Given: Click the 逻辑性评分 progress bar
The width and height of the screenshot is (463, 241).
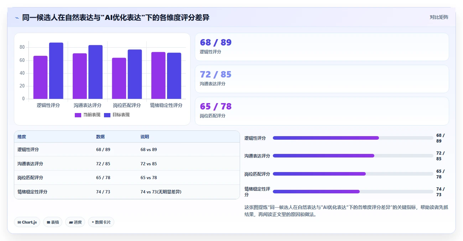Looking at the screenshot, I should [x=353, y=138].
